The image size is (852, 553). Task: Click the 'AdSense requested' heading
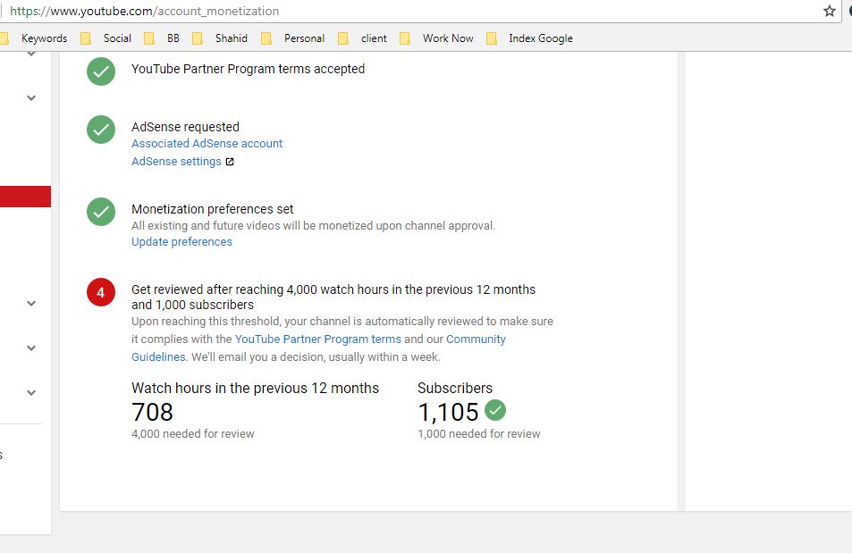(185, 127)
